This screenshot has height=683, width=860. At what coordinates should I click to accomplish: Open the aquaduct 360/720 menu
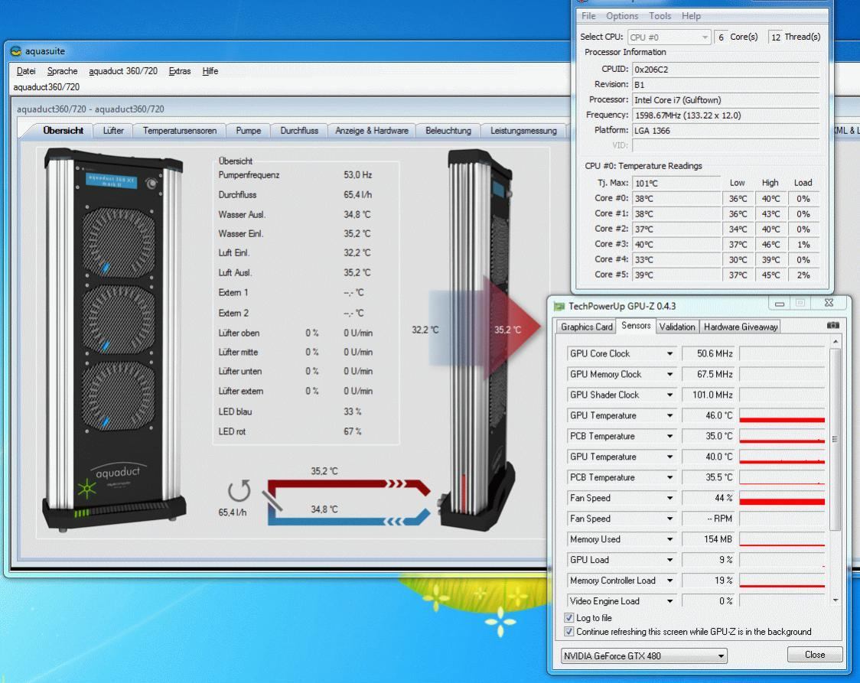click(123, 70)
